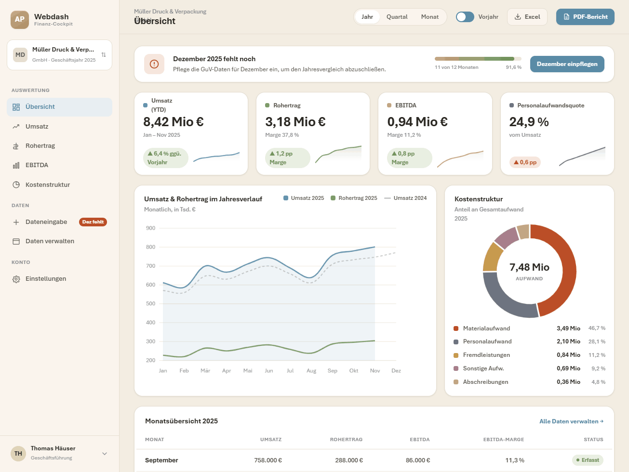This screenshot has height=472, width=629.
Task: Click the 0,8 pp Marge badge on EBITDA
Action: pyautogui.click(x=410, y=158)
